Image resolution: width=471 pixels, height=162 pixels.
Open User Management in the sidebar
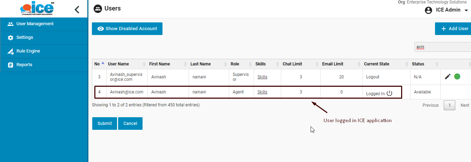[x=35, y=24]
